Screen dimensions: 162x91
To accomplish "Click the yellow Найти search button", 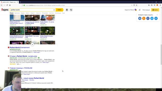I will tap(59, 10).
